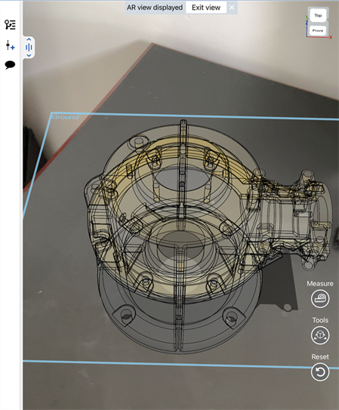Close the AR view displayed banner
The image size is (339, 410).
pyautogui.click(x=232, y=8)
